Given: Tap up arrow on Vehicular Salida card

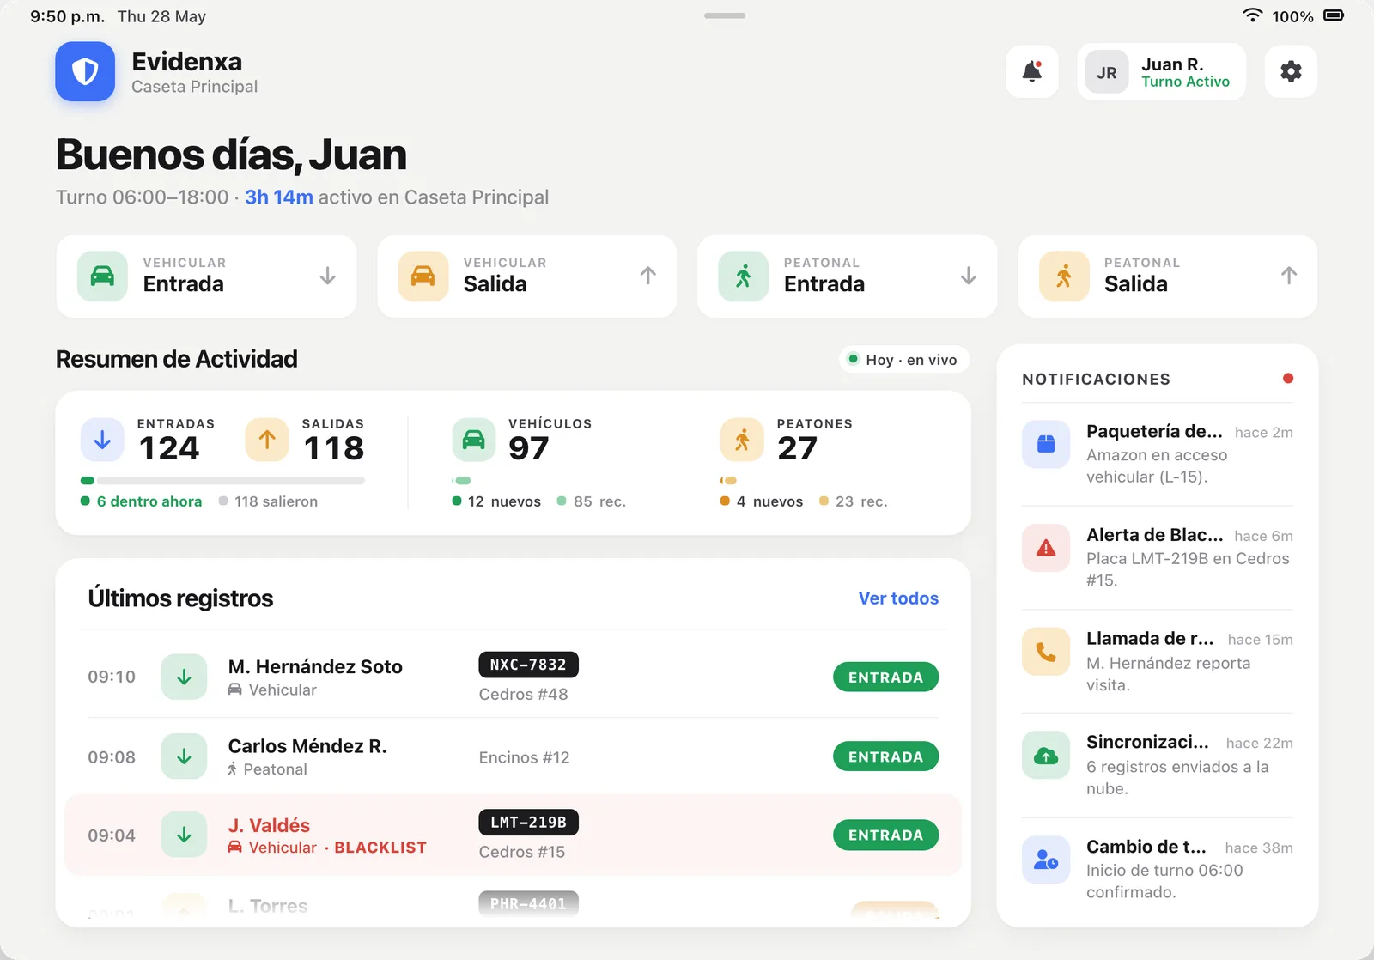Looking at the screenshot, I should tap(647, 276).
